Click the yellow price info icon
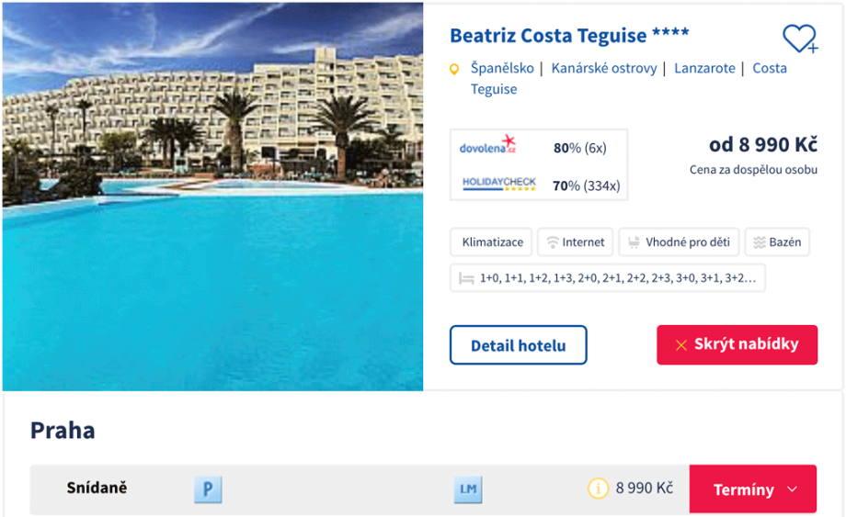This screenshot has width=846, height=517. tap(598, 489)
